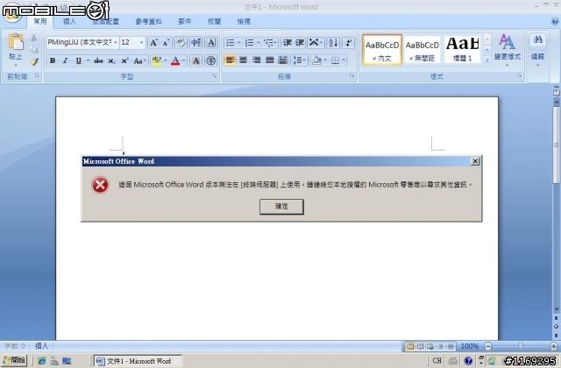Launch Internet Explorer from quick launch
The width and height of the screenshot is (561, 368).
click(x=41, y=361)
